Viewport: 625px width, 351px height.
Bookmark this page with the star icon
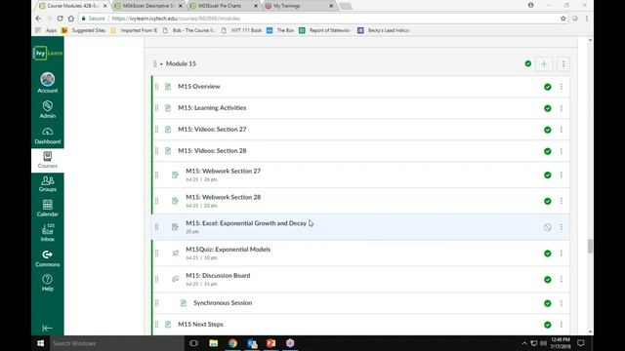click(563, 19)
